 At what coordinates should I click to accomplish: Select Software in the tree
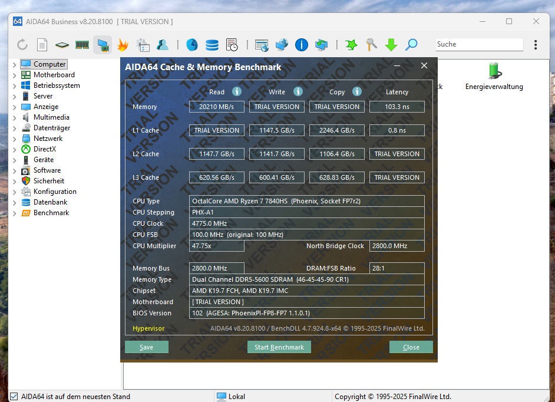point(47,170)
